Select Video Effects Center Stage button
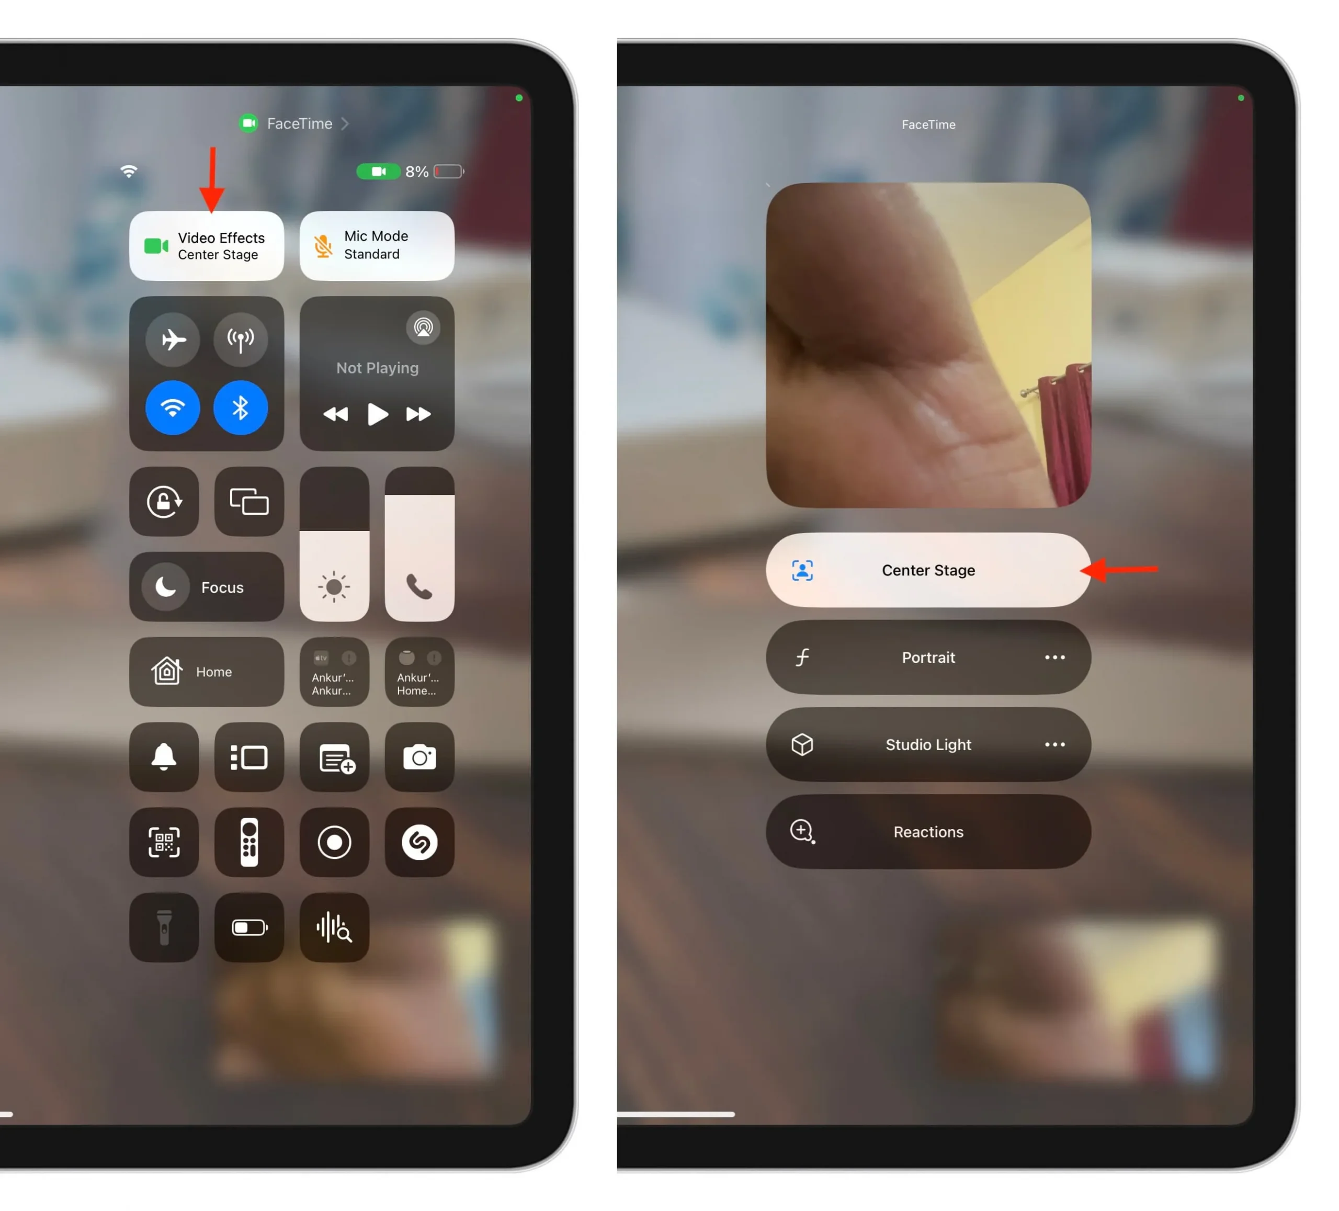 [x=207, y=245]
